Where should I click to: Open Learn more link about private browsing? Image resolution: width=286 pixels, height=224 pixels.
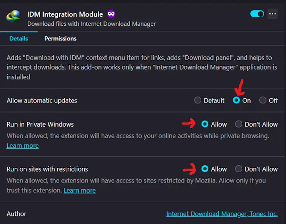[x=22, y=145]
